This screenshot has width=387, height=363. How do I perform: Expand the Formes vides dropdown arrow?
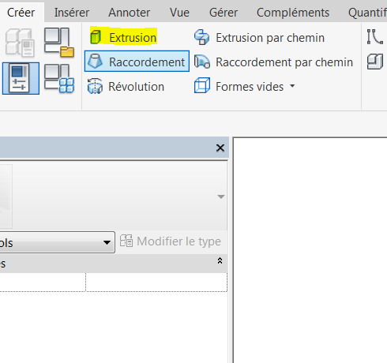click(292, 86)
